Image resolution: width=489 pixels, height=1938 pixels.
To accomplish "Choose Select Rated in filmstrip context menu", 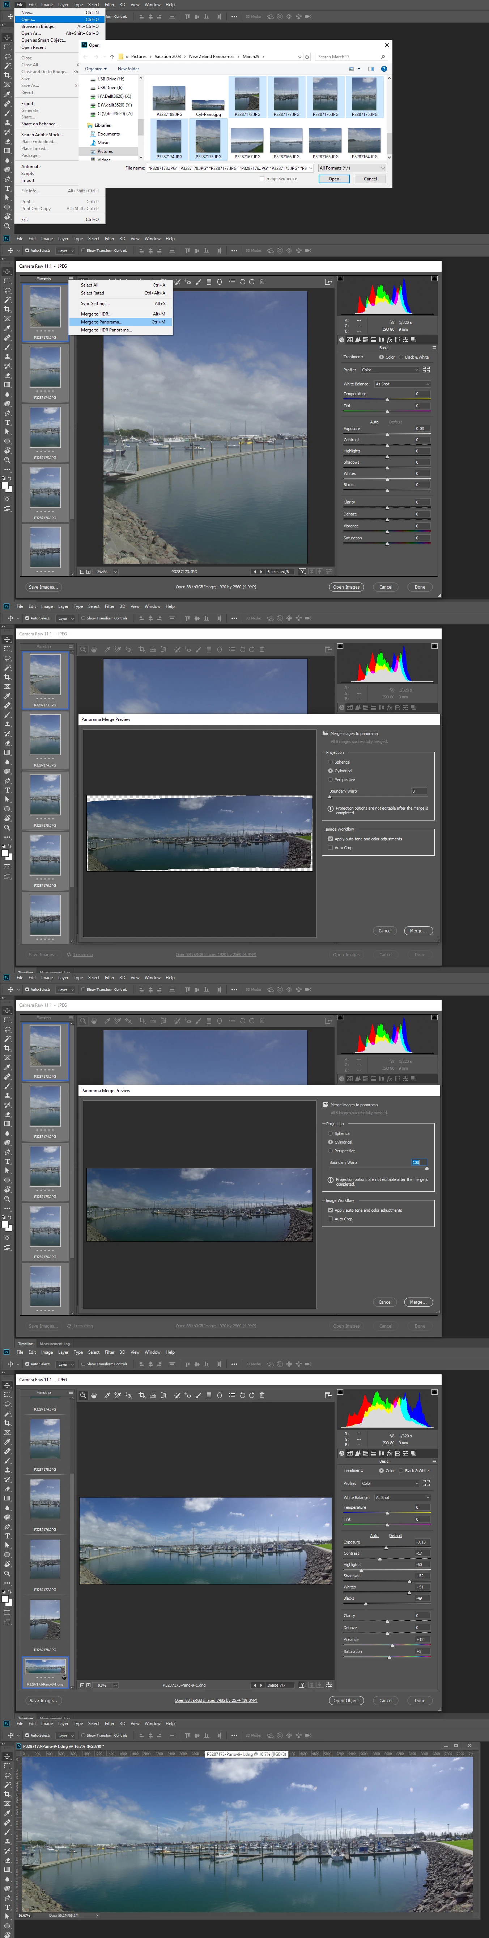I will [122, 293].
